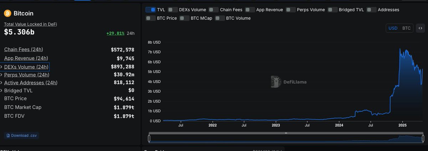Enable the DEXs Volume chart toggle
The width and height of the screenshot is (428, 151).
point(173,10)
